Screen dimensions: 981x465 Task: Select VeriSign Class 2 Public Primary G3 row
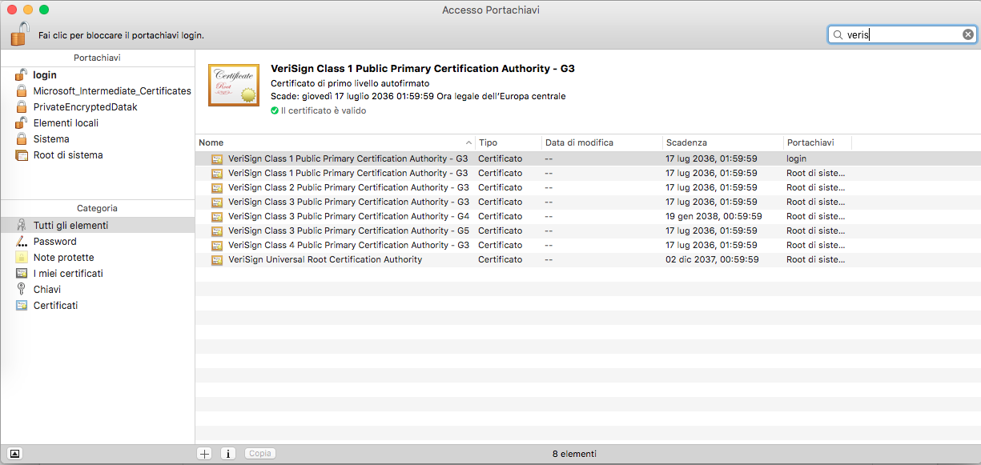(x=588, y=187)
